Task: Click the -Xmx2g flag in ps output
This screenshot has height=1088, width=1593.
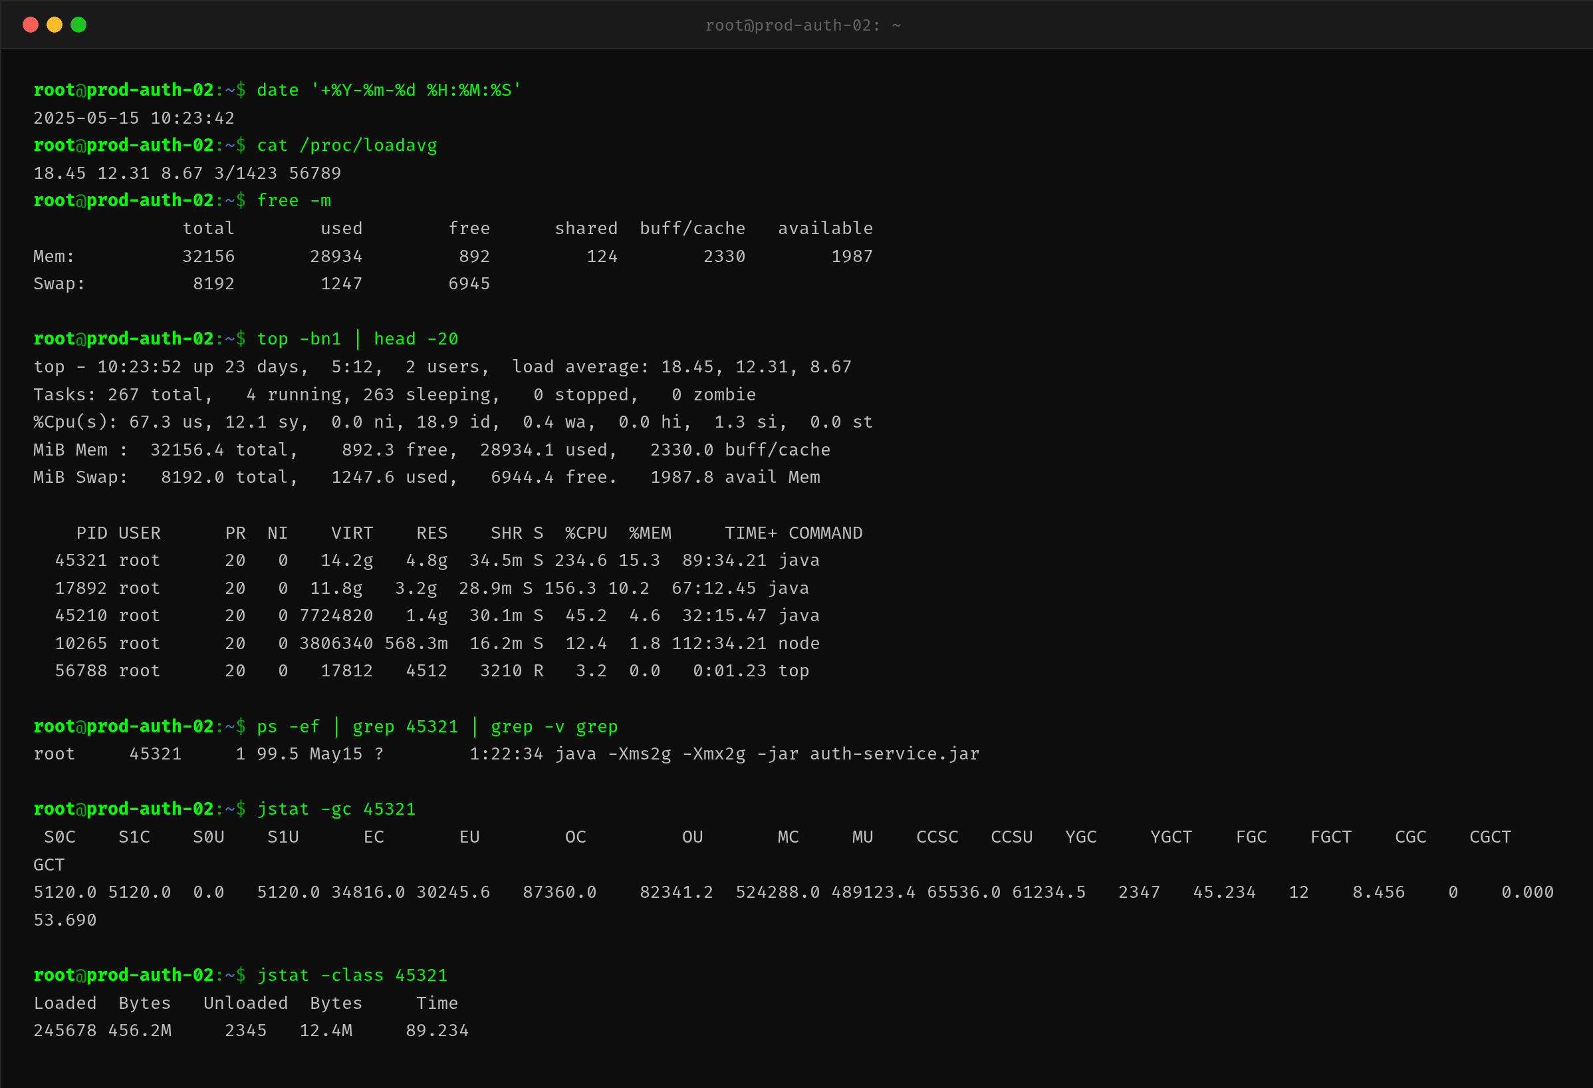Action: [x=713, y=753]
